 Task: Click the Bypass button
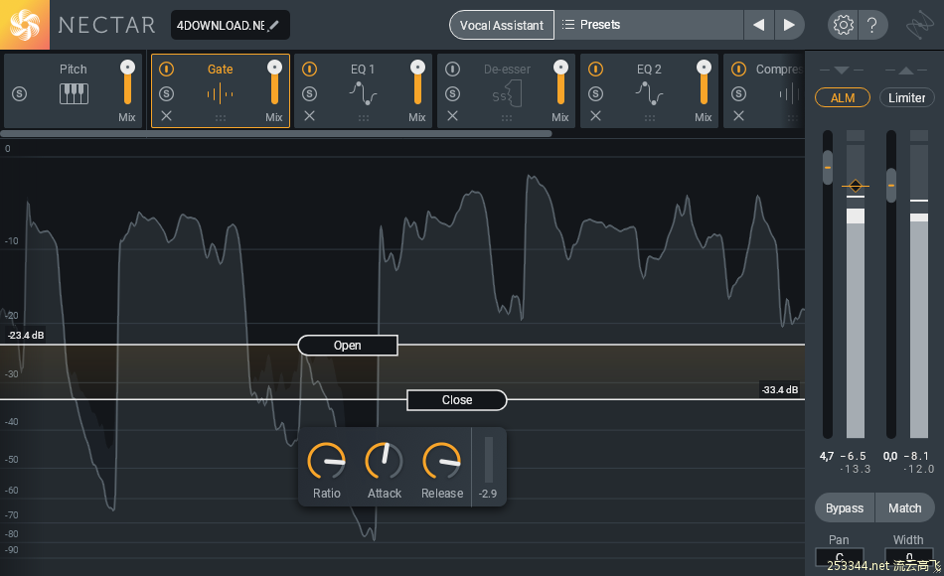(x=844, y=508)
